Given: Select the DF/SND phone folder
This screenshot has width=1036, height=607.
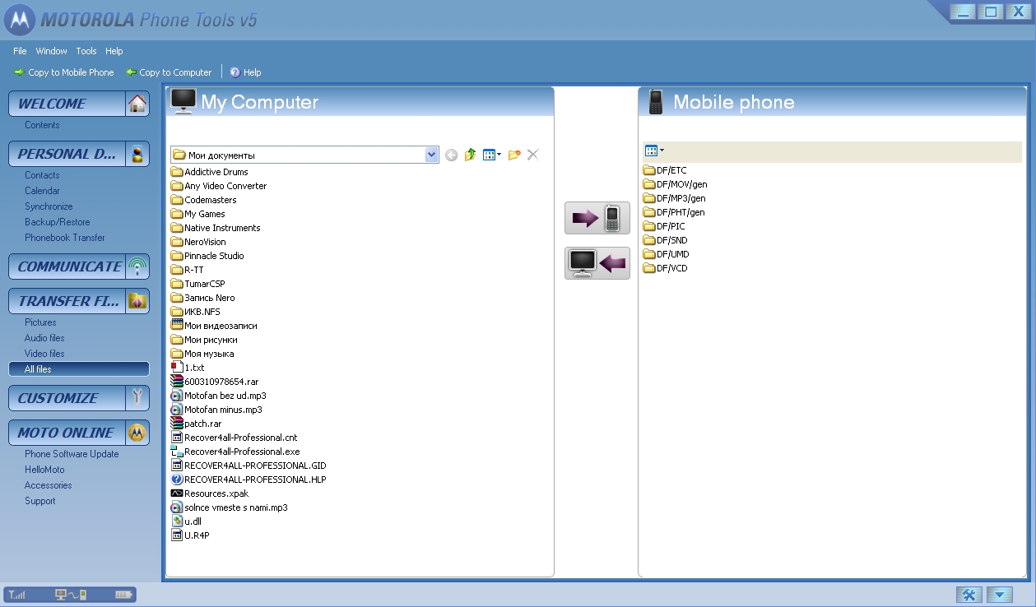Looking at the screenshot, I should [x=666, y=240].
